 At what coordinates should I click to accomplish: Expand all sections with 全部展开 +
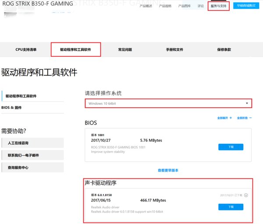224,118
